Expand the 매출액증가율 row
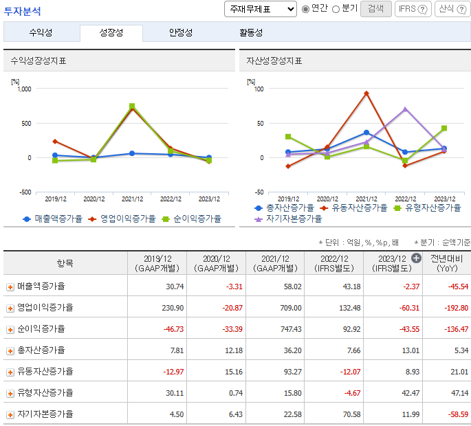This screenshot has width=471, height=426. click(10, 287)
